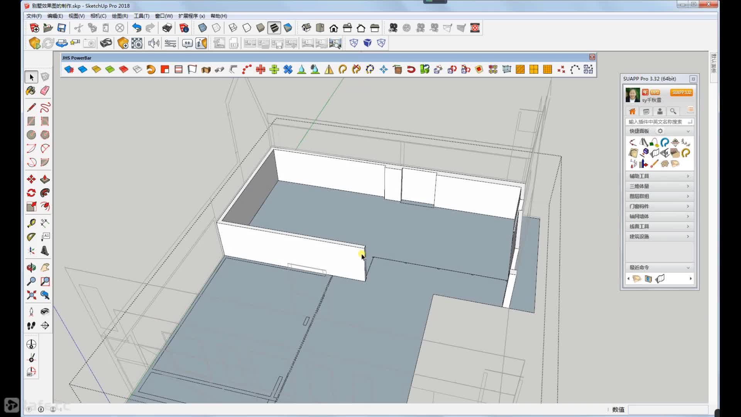Viewport: 741px width, 417px height.
Task: Choose the Paint Bucket tool
Action: tap(31, 91)
